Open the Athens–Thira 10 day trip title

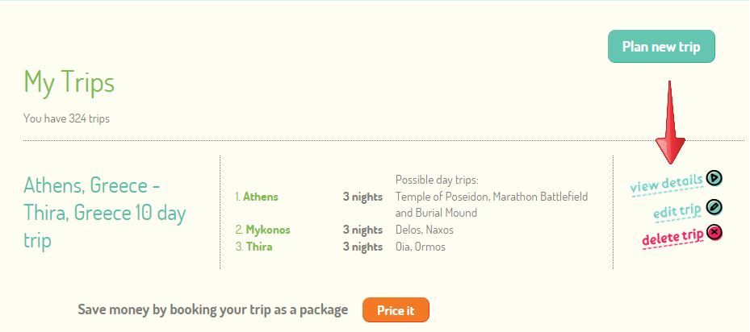(103, 213)
